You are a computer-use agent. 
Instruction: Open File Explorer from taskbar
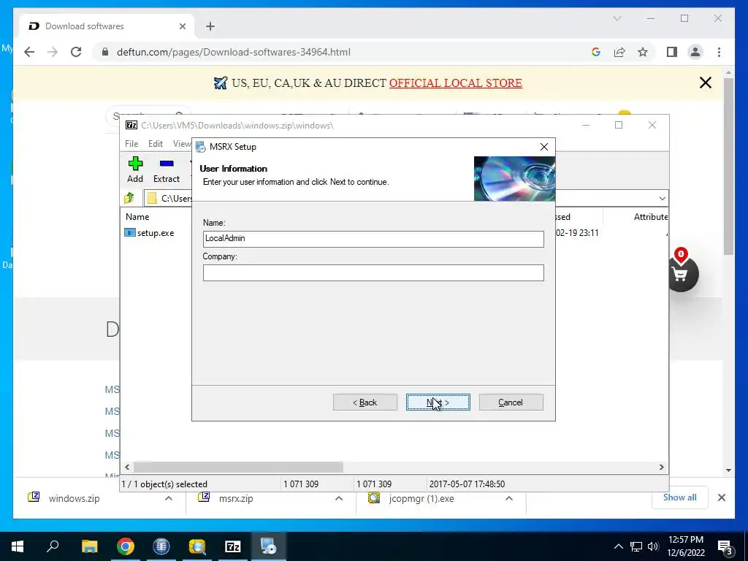pos(89,546)
